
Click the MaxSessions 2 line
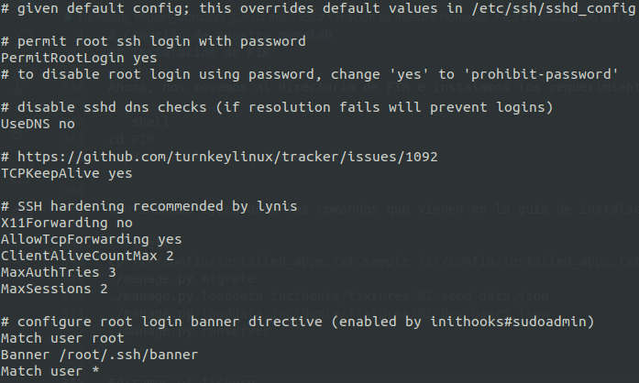pos(54,288)
